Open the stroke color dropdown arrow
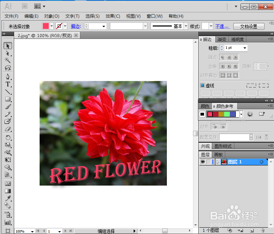This screenshot has height=234, width=274. pos(65,27)
